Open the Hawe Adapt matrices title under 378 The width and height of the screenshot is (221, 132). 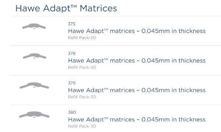click(137, 60)
